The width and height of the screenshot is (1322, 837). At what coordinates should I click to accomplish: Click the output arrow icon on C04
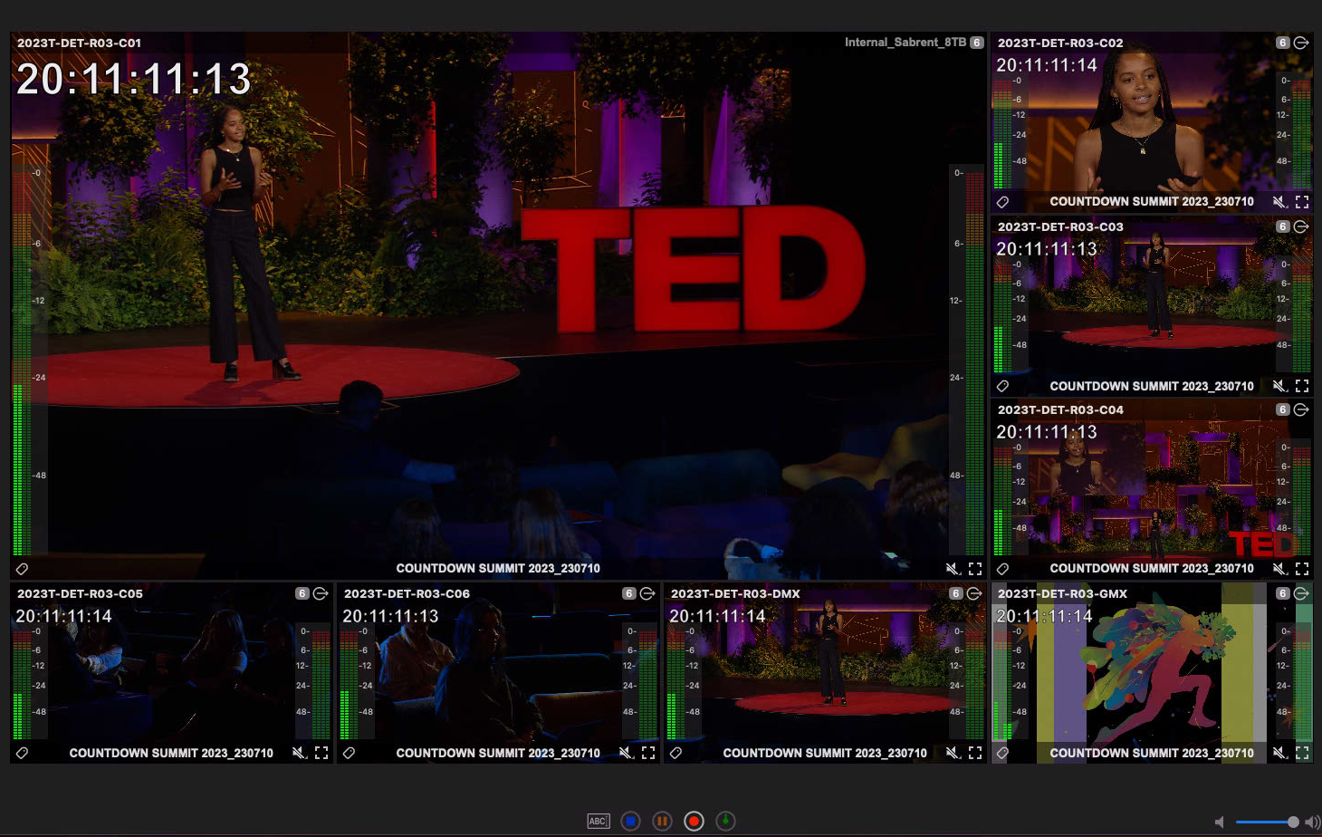coord(1301,409)
